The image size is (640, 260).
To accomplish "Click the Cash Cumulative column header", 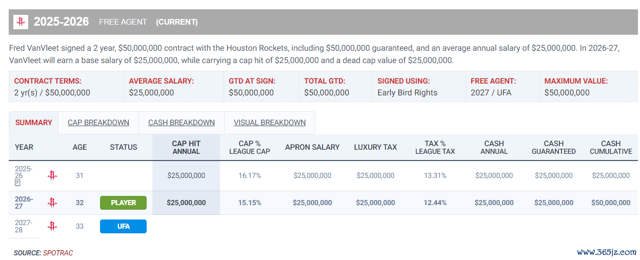I will click(611, 147).
